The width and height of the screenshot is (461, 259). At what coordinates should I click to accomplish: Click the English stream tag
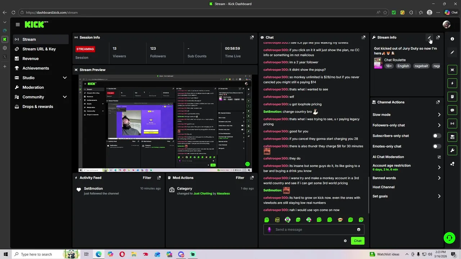point(403,66)
